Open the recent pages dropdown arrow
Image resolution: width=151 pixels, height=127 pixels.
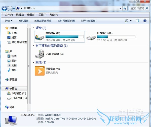(14, 9)
